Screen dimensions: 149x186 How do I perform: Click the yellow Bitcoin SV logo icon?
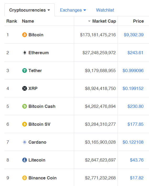pyautogui.click(x=25, y=124)
